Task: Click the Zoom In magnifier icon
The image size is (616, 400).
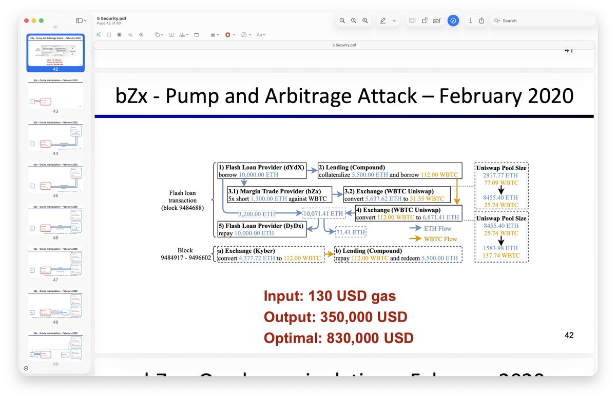Action: [365, 21]
